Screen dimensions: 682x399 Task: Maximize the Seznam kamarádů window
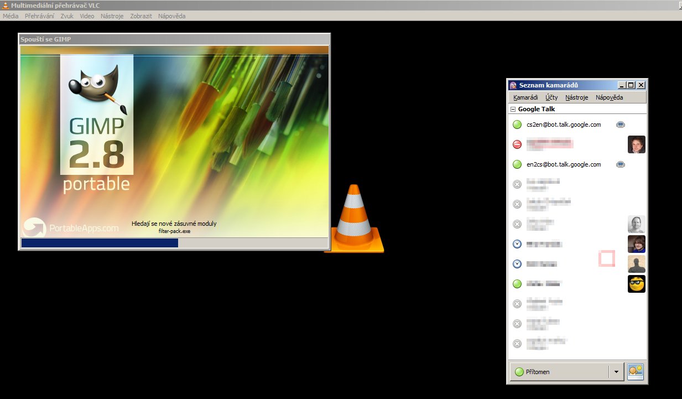tap(631, 85)
